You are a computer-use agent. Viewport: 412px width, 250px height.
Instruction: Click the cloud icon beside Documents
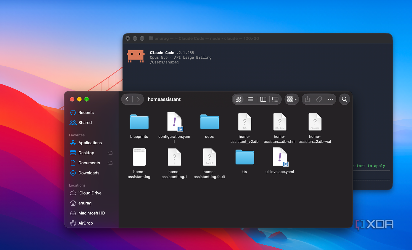(x=110, y=163)
